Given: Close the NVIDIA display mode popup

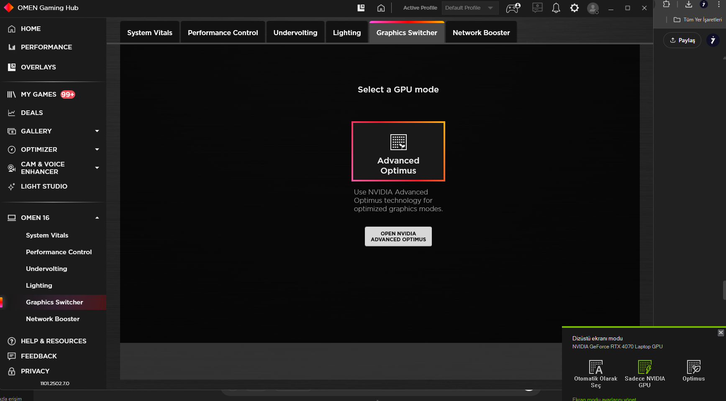Looking at the screenshot, I should pos(721,332).
